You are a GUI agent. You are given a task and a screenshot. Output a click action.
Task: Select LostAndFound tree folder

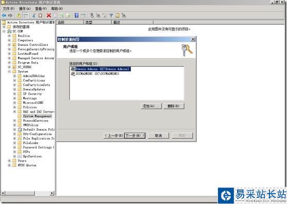pyautogui.click(x=28, y=54)
